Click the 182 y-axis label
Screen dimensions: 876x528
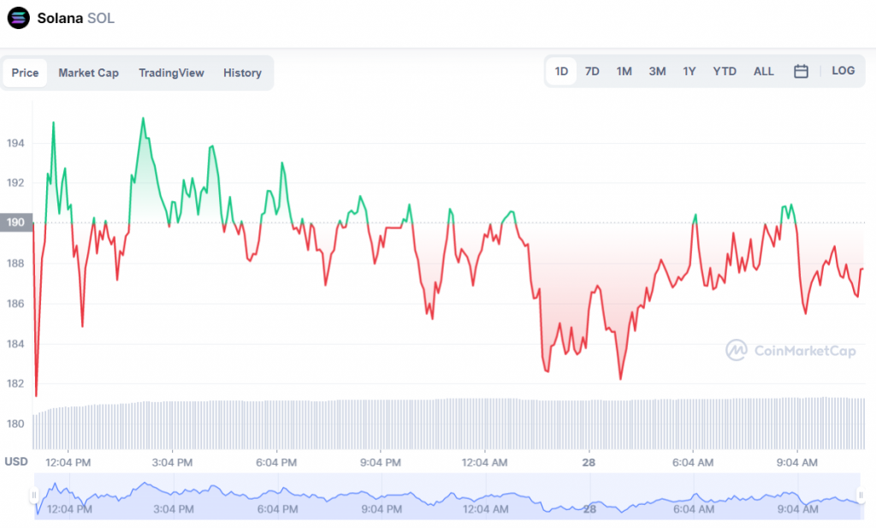click(x=15, y=383)
